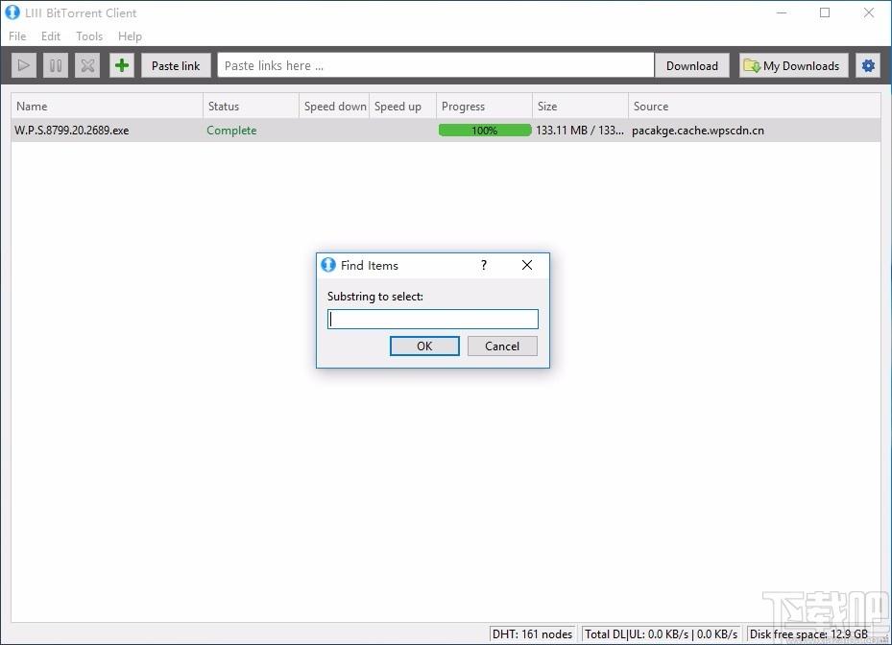The height and width of the screenshot is (645, 892).
Task: Minimize the BitTorrent Client window
Action: coord(782,12)
